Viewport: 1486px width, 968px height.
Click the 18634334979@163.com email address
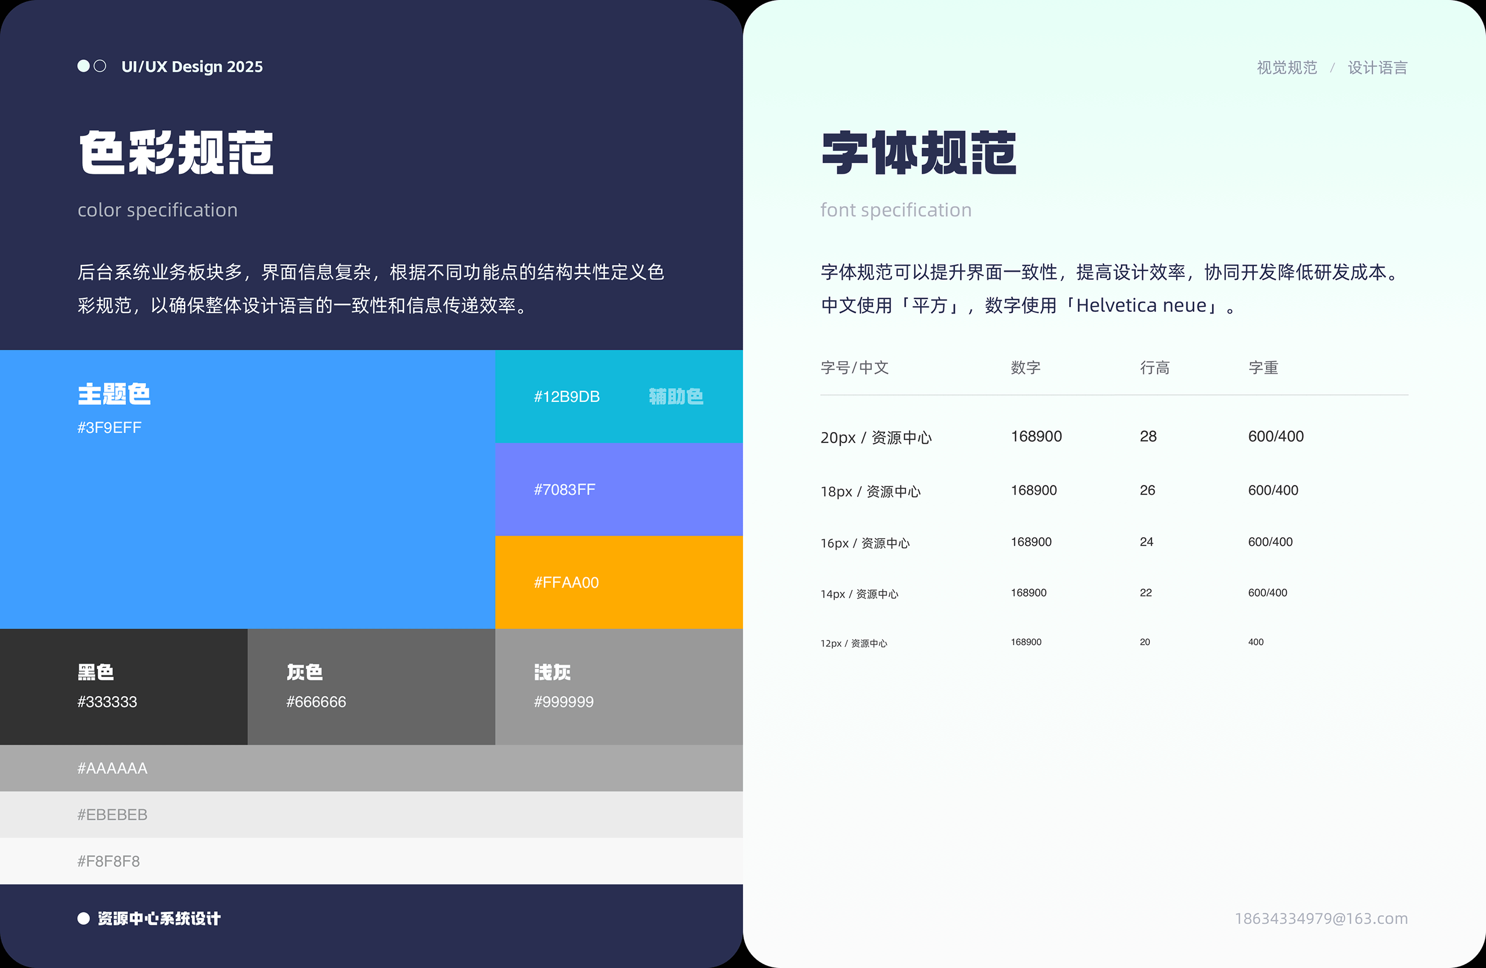click(x=1321, y=918)
